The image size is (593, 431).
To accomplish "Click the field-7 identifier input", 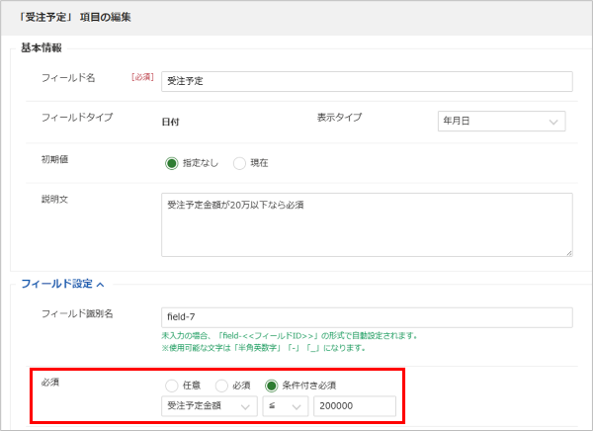I will 367,317.
